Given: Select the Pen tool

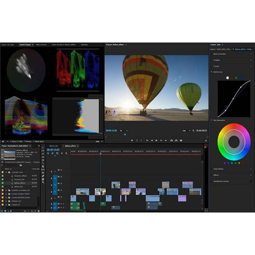Looking at the screenshot, I should 43,176.
